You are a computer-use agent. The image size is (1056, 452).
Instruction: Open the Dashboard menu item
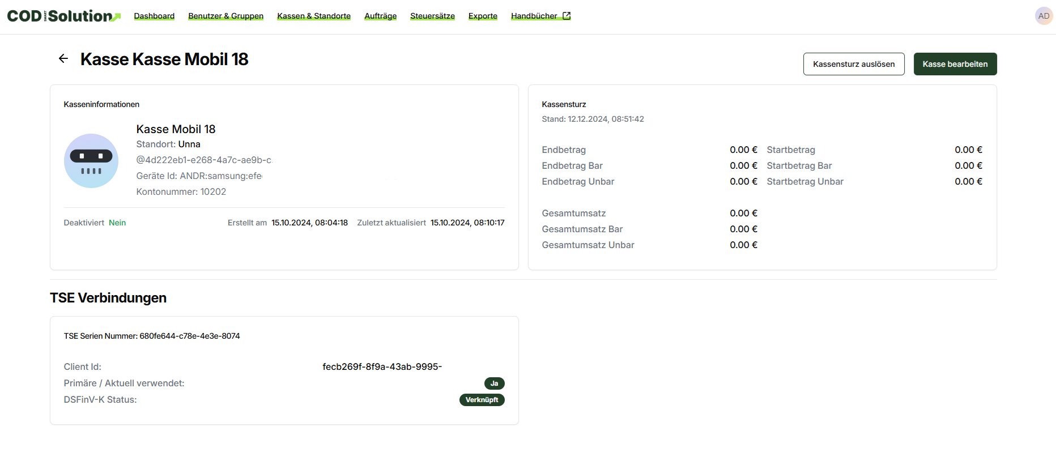[154, 16]
